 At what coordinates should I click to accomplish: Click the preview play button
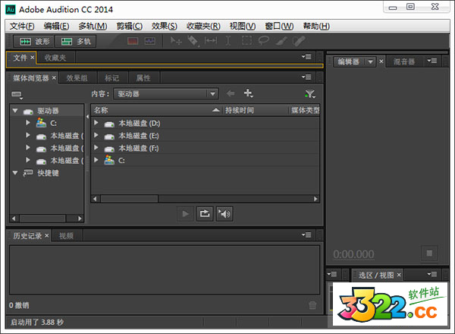[x=186, y=214]
